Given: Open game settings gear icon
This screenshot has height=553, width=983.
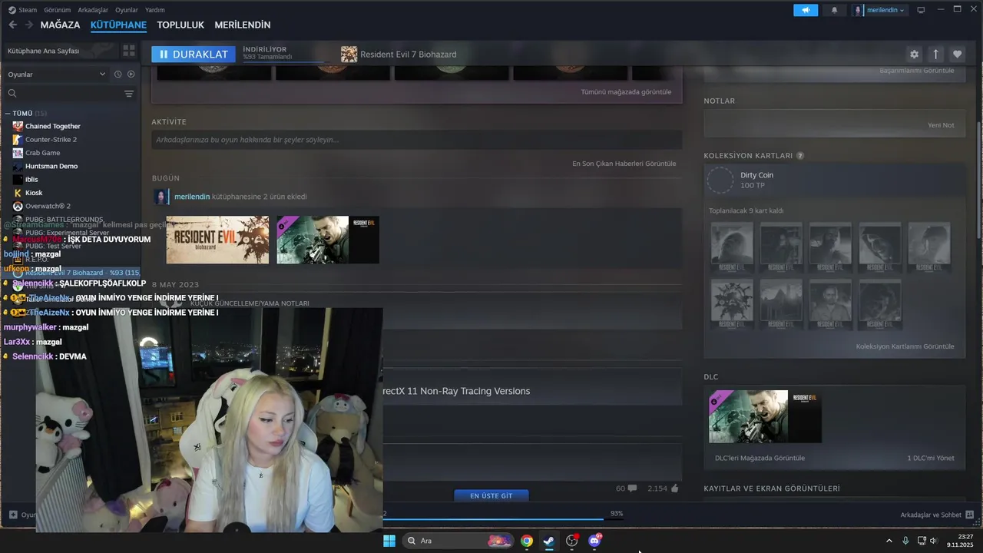Looking at the screenshot, I should tap(914, 55).
